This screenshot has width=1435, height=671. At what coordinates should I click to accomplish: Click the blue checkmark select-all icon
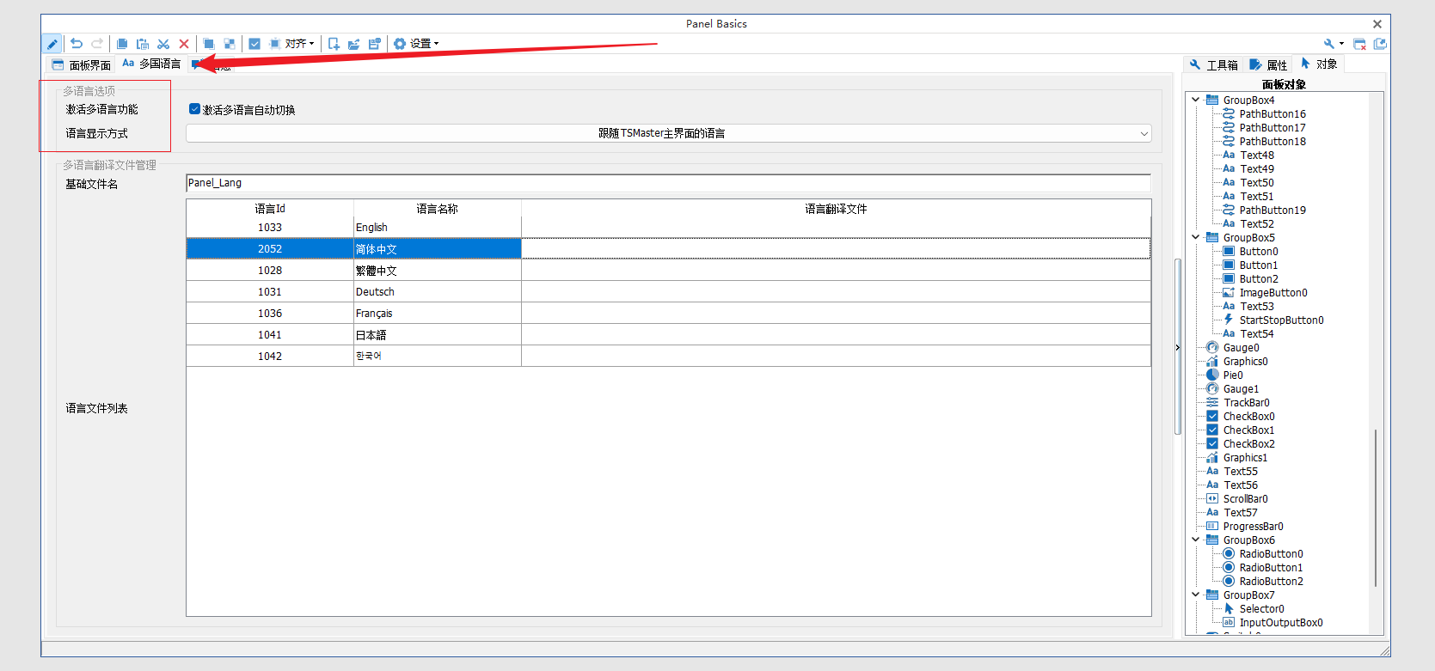pyautogui.click(x=254, y=44)
